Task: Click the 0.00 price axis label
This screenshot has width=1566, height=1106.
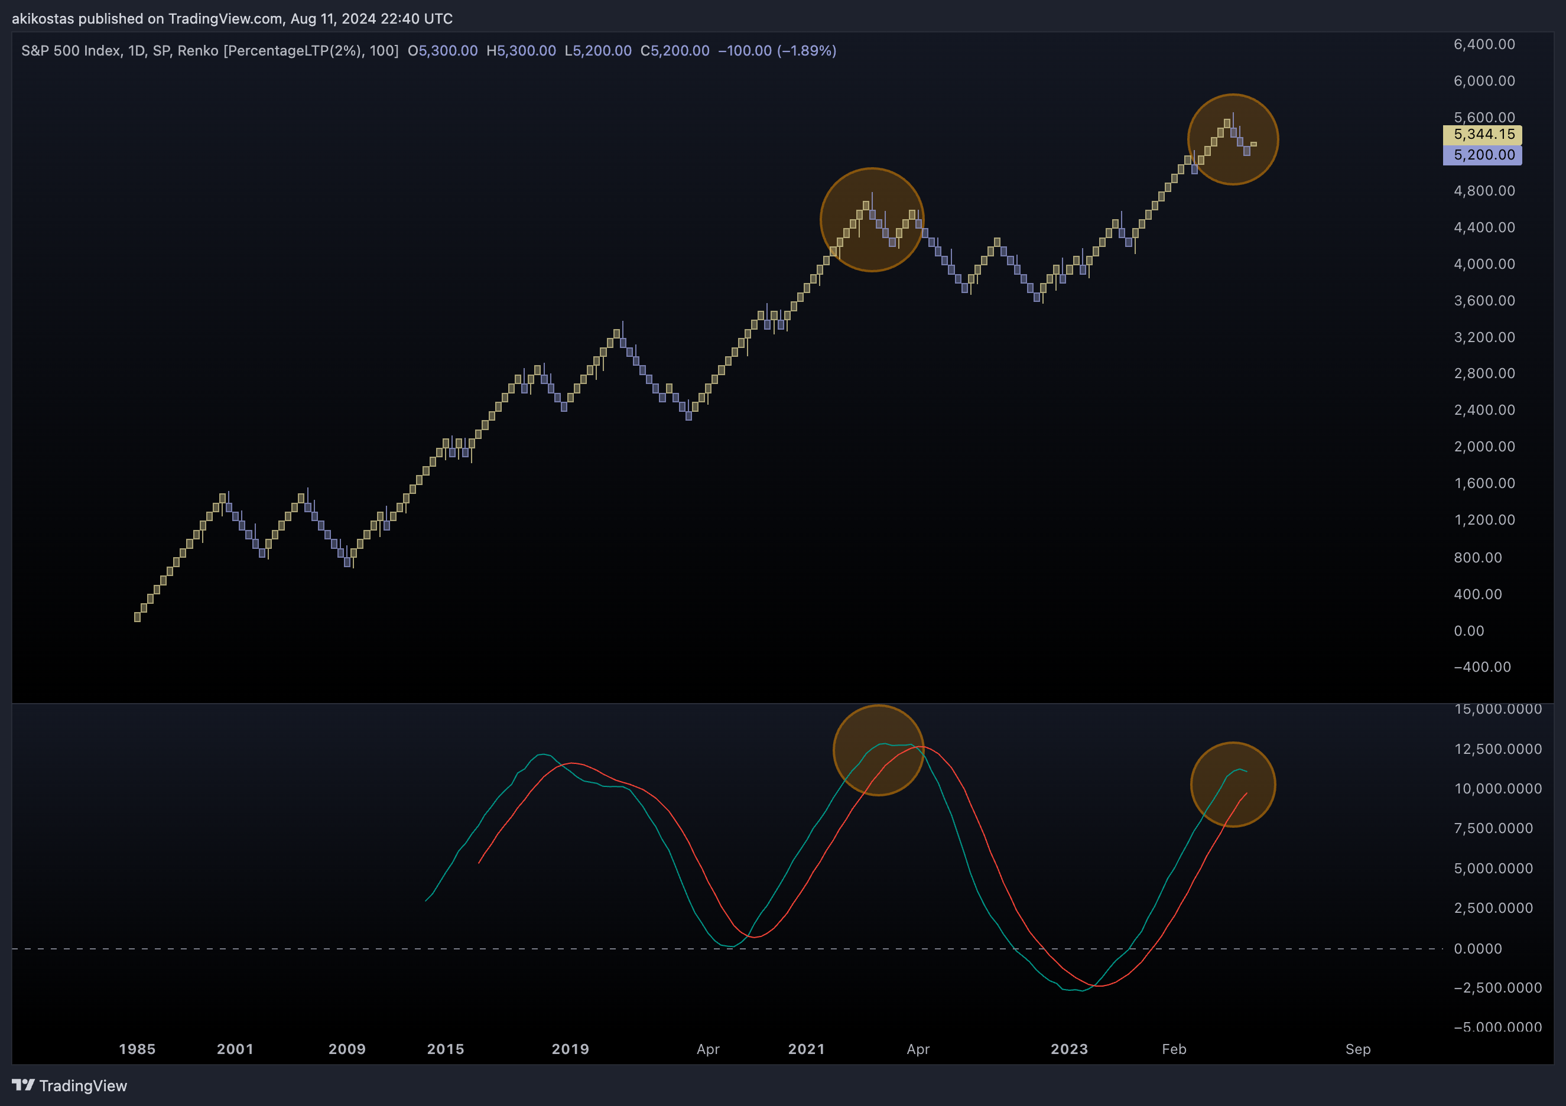Action: tap(1468, 632)
